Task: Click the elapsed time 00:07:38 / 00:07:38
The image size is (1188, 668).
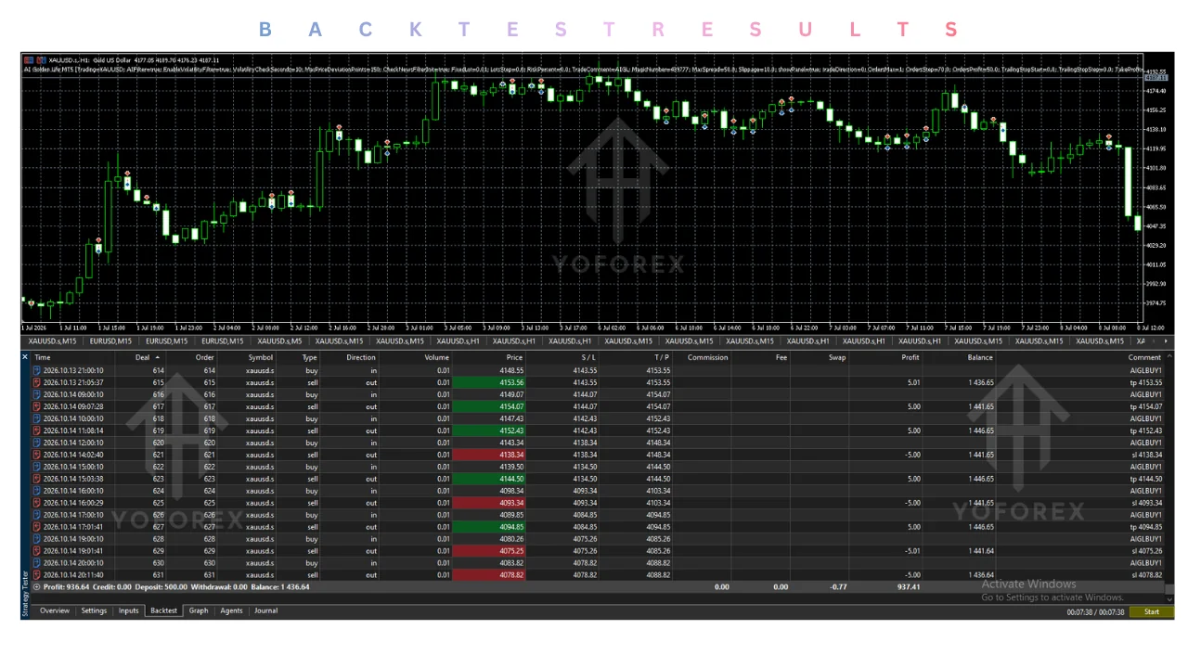Action: [1095, 612]
